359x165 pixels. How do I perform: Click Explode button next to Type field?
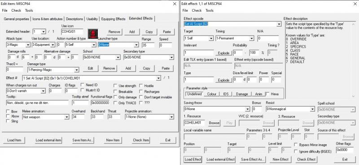pyautogui.click(x=223, y=80)
